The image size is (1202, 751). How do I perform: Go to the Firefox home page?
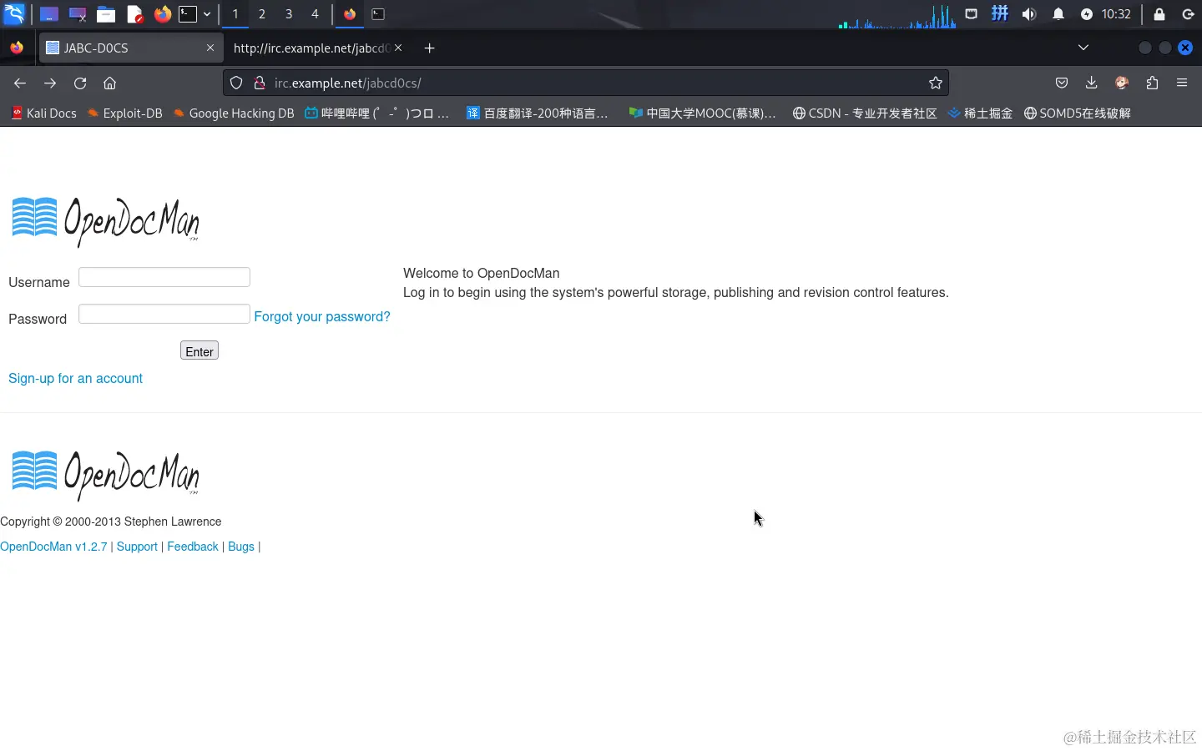(x=109, y=83)
